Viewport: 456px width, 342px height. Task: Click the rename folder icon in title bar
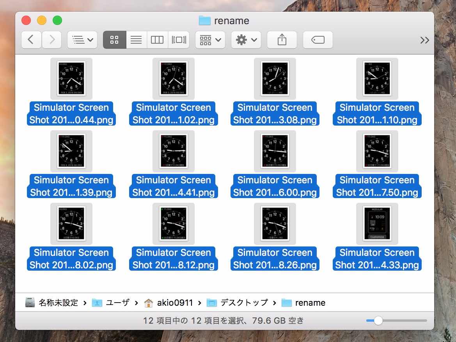[205, 21]
